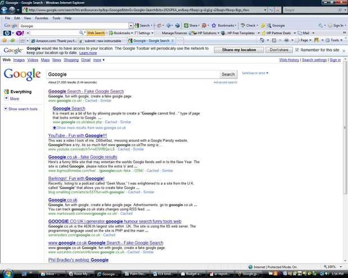
Task: Click the Google Toolbar Search button
Action: coord(143,25)
